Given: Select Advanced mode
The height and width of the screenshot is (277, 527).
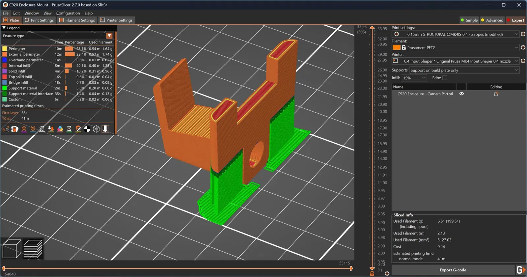Looking at the screenshot, I should click(492, 20).
